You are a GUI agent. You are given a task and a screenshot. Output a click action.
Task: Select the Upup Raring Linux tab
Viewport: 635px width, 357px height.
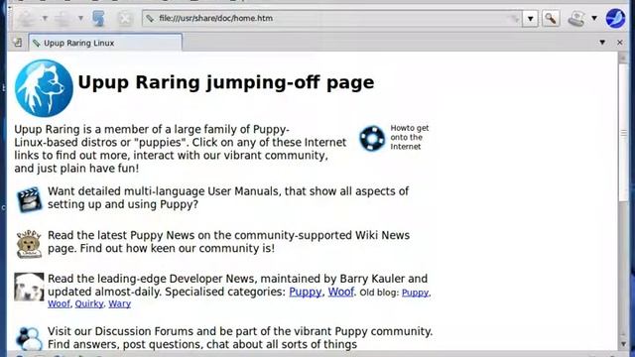point(105,43)
